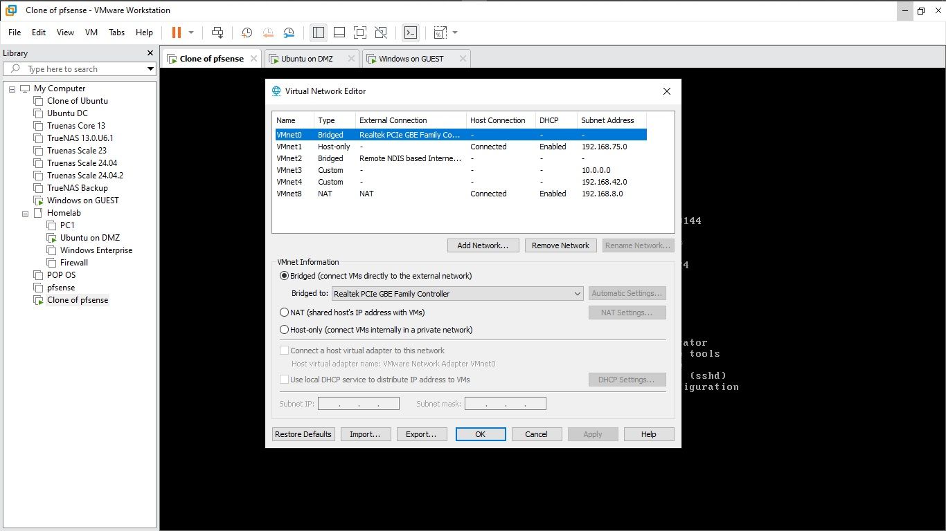Select Clone of Ubuntu in library
Viewport: 946px width, 531px height.
coord(78,101)
